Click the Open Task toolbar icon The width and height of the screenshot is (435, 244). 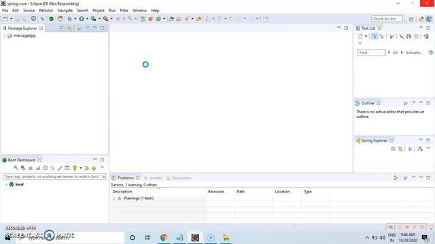point(179,19)
